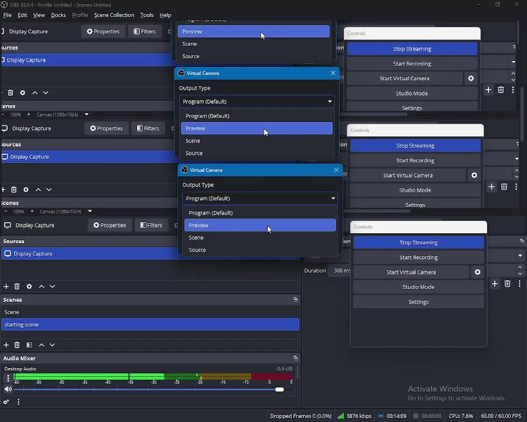Click the recording status dot beside 00:00:00
The image size is (527, 422).
click(416, 416)
